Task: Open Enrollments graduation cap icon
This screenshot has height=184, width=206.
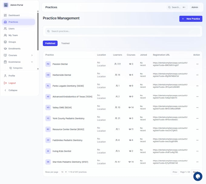Action: point(5,49)
